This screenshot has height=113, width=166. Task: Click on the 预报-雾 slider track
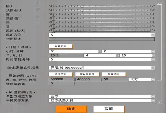102,18
